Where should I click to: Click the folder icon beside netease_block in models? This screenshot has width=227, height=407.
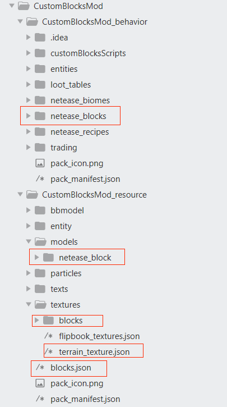tap(48, 257)
